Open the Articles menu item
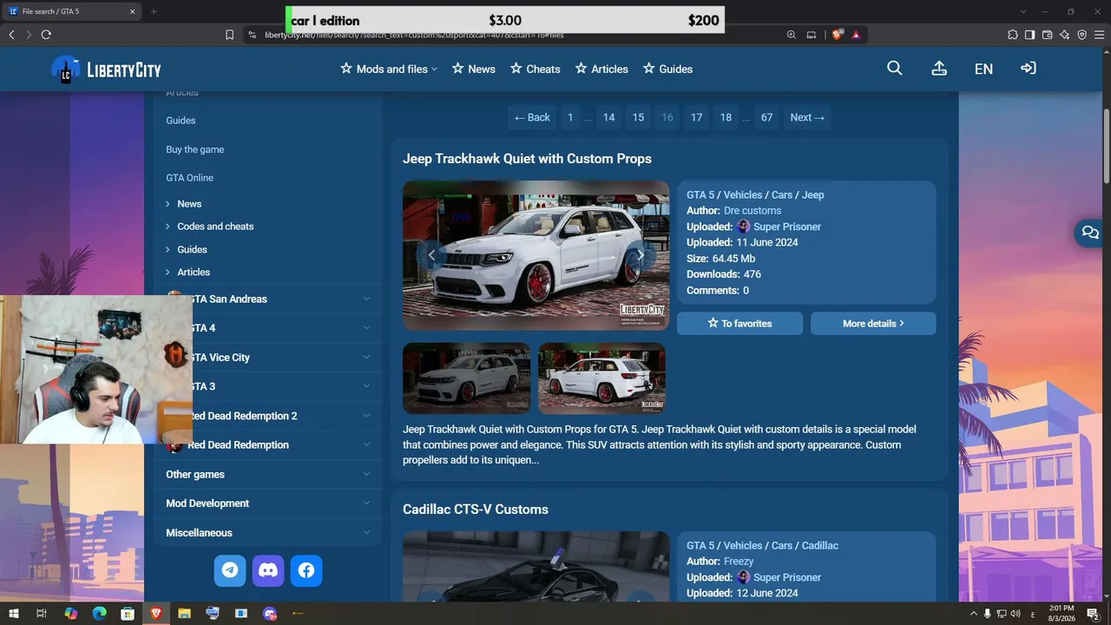 click(x=602, y=69)
